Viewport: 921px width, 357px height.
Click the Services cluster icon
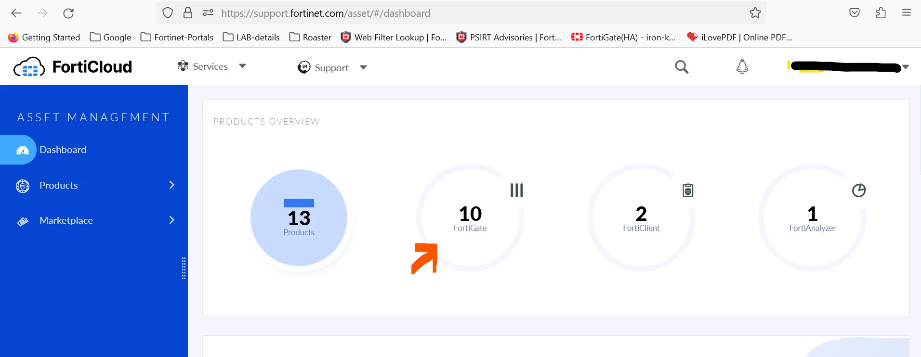[183, 66]
